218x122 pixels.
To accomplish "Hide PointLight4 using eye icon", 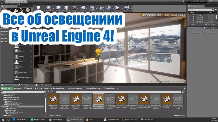I will [x=189, y=21].
